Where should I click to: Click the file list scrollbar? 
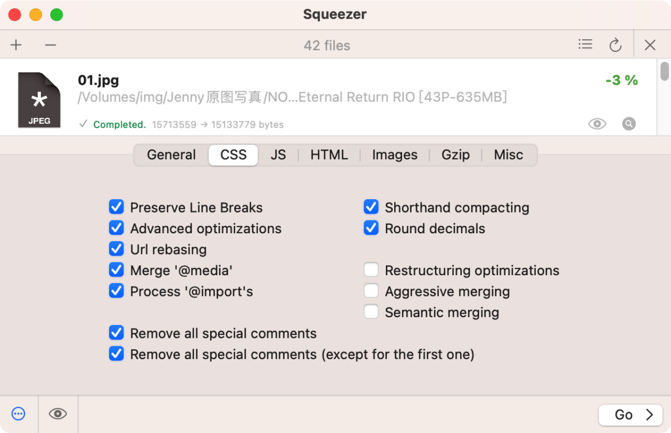coord(664,72)
